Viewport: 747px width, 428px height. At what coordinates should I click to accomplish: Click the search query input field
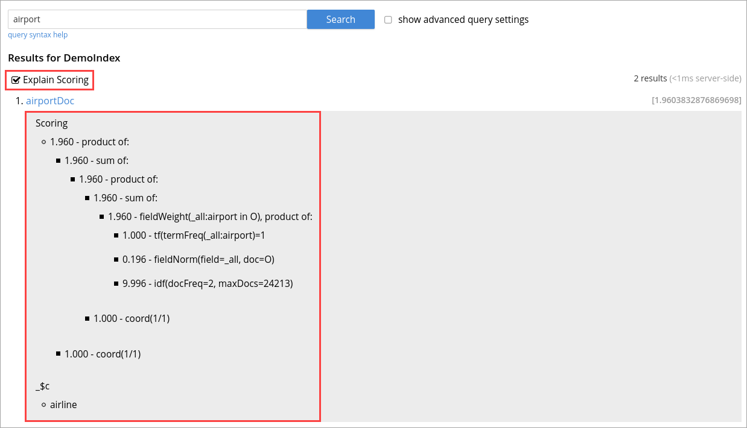pos(156,19)
